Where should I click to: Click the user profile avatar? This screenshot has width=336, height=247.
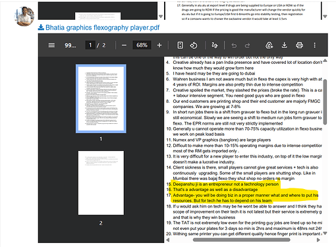[x=24, y=16]
